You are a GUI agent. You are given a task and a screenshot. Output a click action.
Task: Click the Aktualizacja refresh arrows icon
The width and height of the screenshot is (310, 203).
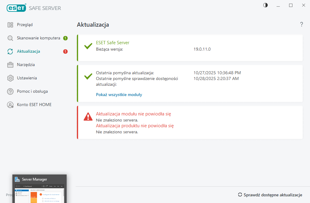pos(10,52)
